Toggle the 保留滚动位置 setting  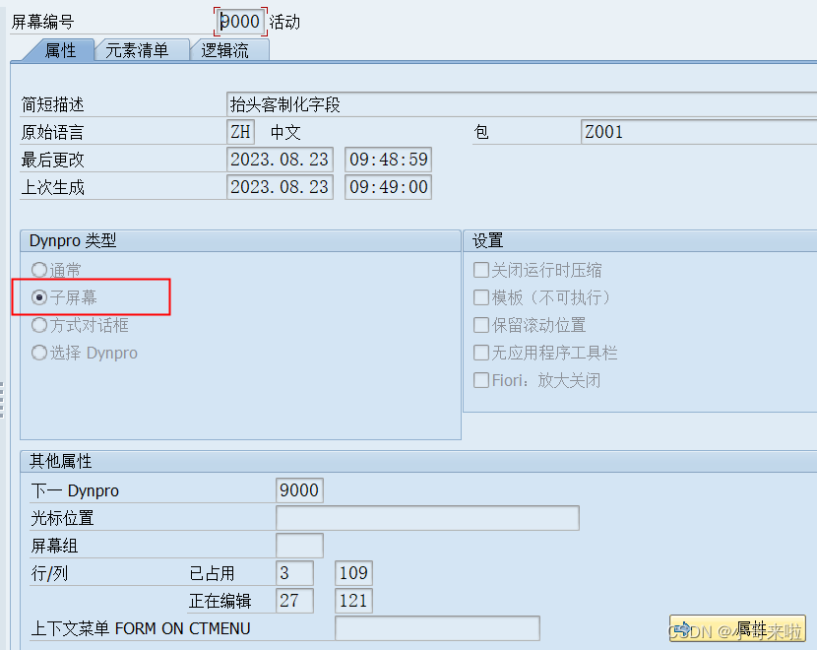[x=481, y=325]
